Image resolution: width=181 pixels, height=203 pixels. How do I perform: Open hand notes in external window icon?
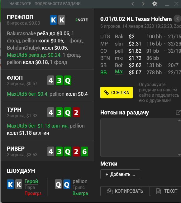tap(178, 112)
